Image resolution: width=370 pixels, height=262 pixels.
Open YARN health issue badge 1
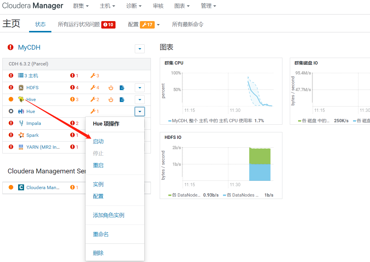pyautogui.click(x=74, y=147)
